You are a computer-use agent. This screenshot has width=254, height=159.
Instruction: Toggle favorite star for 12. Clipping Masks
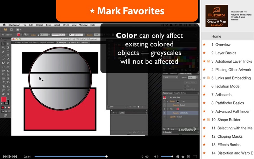click(204, 136)
